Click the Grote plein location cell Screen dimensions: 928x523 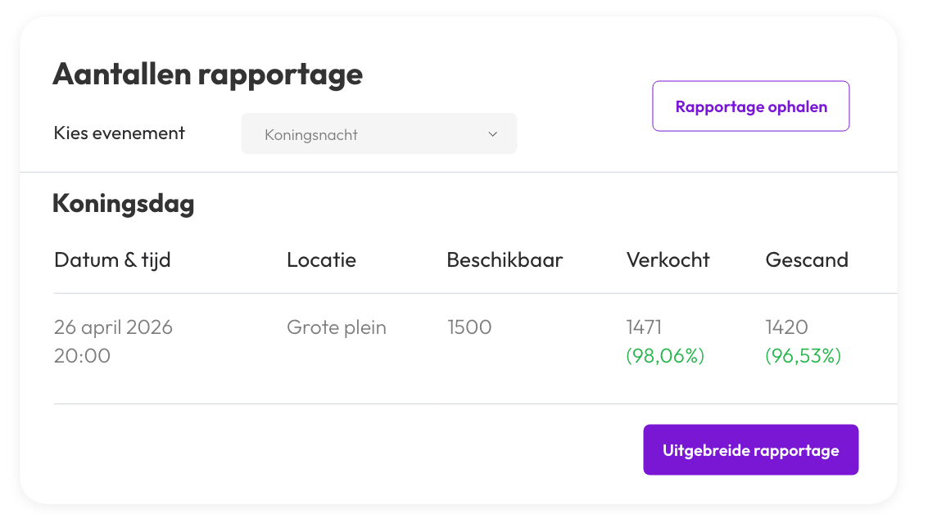click(x=336, y=327)
